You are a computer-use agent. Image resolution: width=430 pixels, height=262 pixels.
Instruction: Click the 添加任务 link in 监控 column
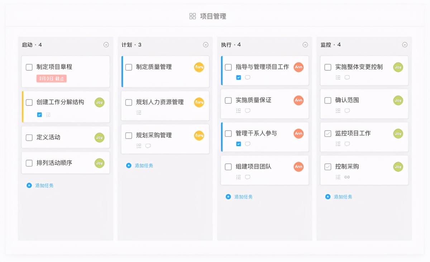tap(343, 197)
